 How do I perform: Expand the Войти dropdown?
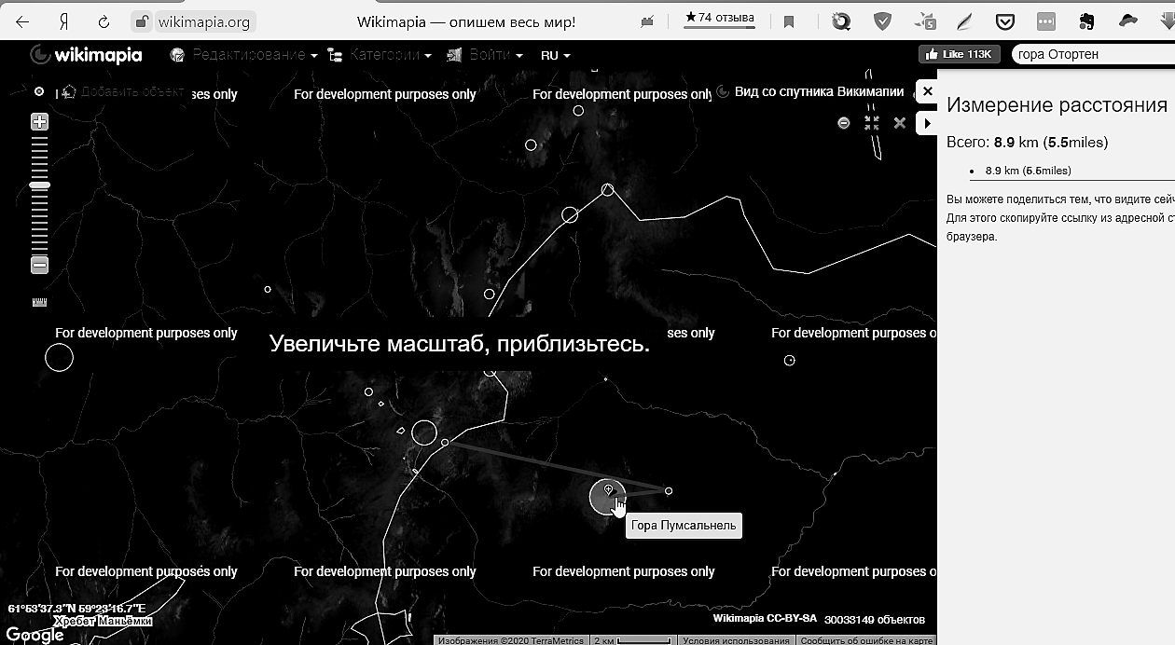pyautogui.click(x=485, y=54)
